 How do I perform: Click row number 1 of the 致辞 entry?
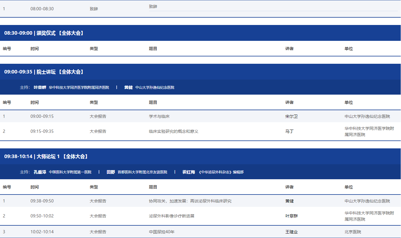click(x=4, y=9)
